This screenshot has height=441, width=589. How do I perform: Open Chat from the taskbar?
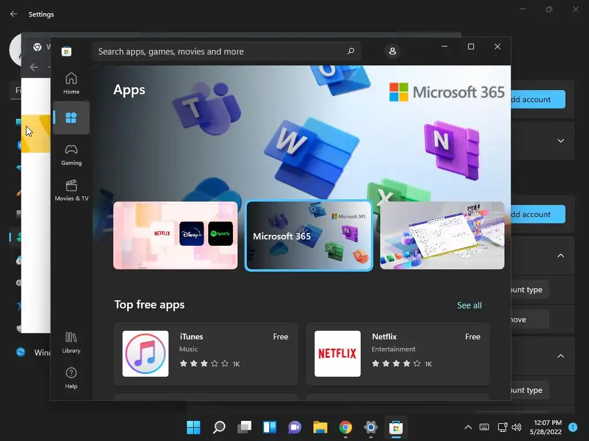295,427
